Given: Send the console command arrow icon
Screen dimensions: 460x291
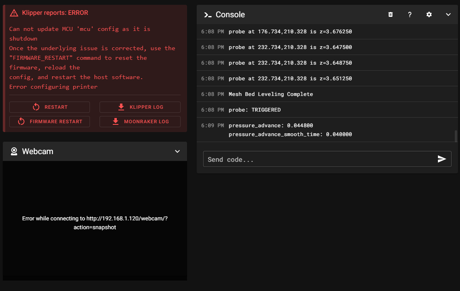Looking at the screenshot, I should tap(442, 159).
